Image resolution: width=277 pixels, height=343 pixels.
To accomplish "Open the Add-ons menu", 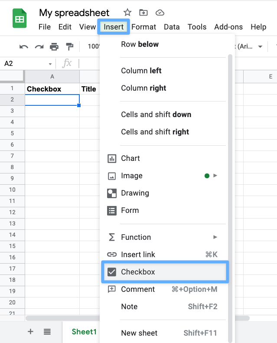I will (x=228, y=27).
